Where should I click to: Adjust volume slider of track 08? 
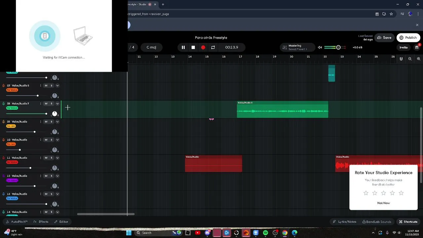point(46,114)
